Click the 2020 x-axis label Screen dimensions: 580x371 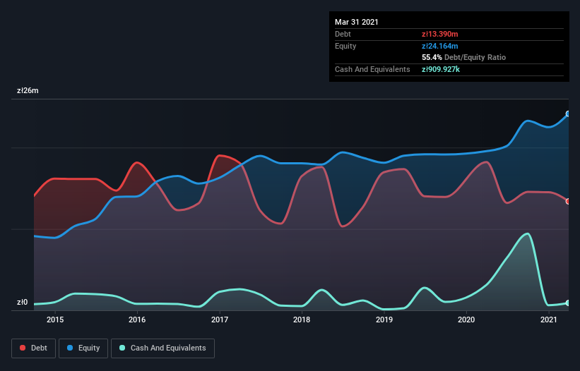(466, 320)
